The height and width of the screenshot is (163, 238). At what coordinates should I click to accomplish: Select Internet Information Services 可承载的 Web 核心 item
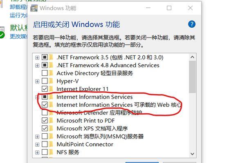pyautogui.click(x=119, y=105)
